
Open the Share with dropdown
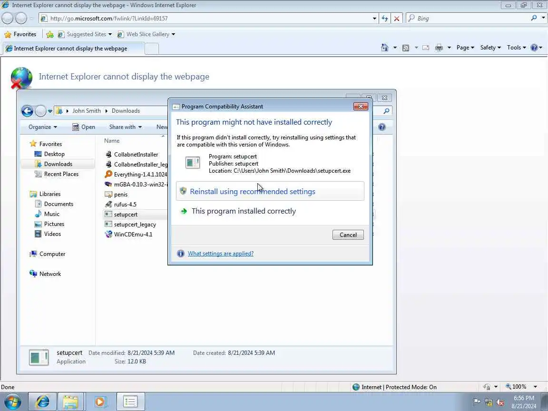pyautogui.click(x=125, y=127)
